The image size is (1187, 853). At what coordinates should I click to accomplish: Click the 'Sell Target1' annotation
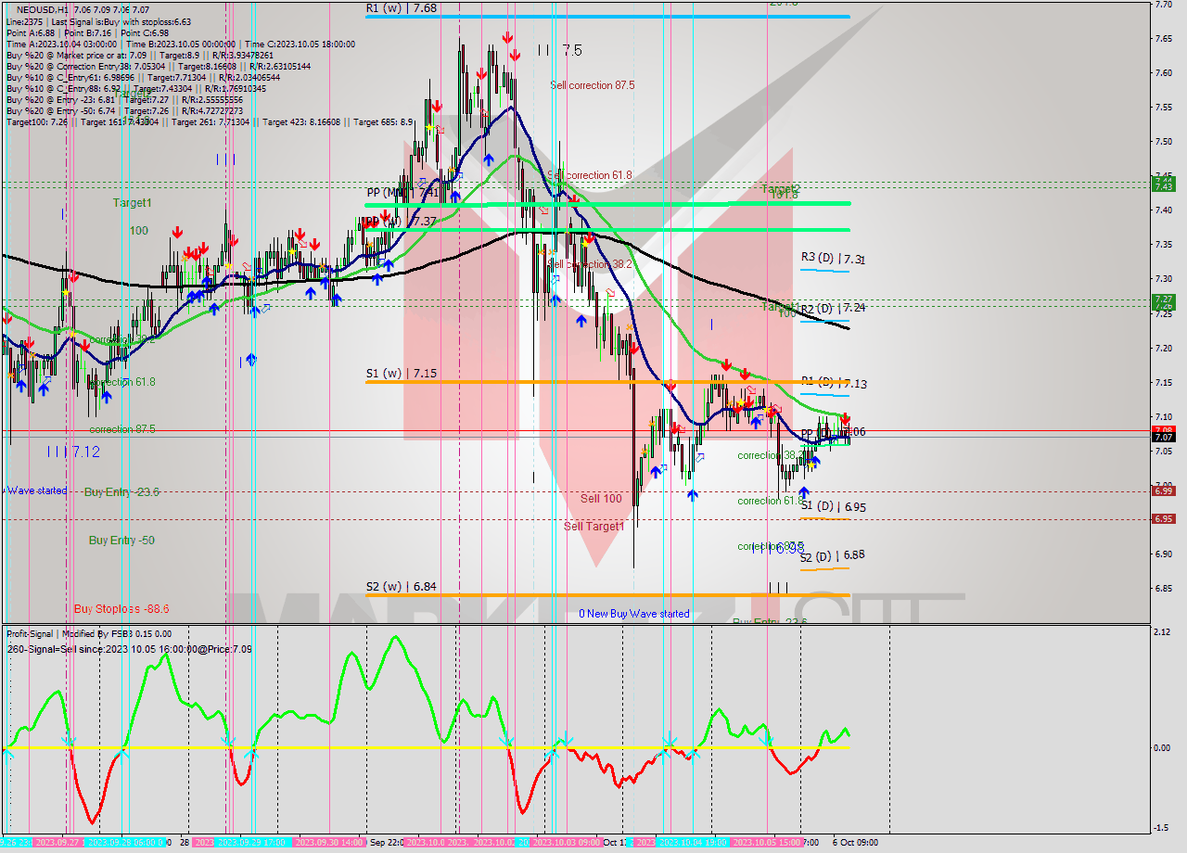click(594, 527)
